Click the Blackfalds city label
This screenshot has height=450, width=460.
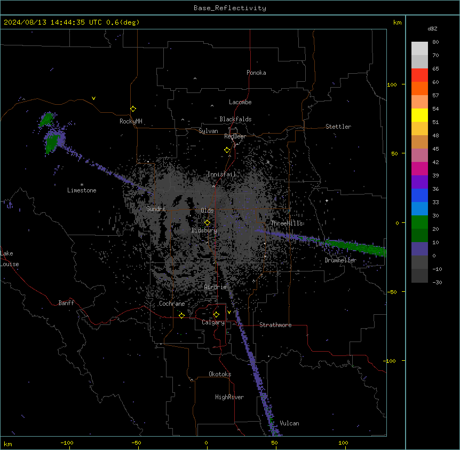(235, 119)
